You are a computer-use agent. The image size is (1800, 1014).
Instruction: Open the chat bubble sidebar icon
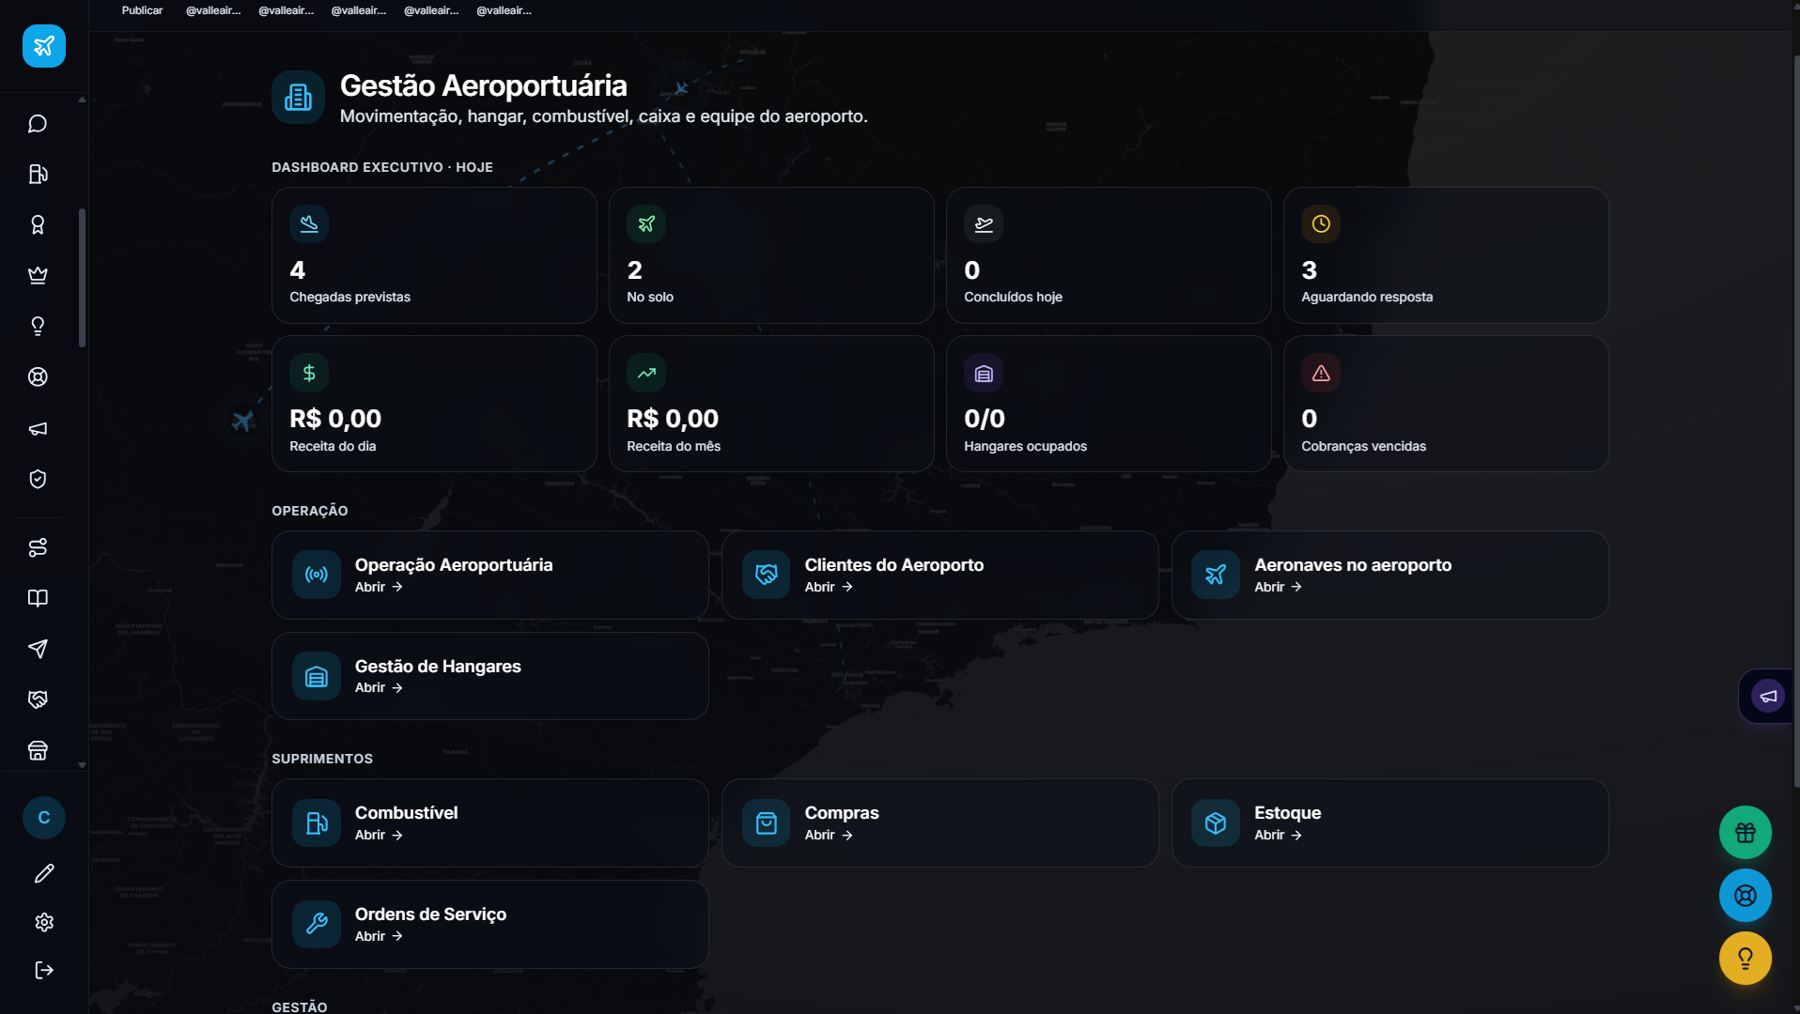click(38, 124)
